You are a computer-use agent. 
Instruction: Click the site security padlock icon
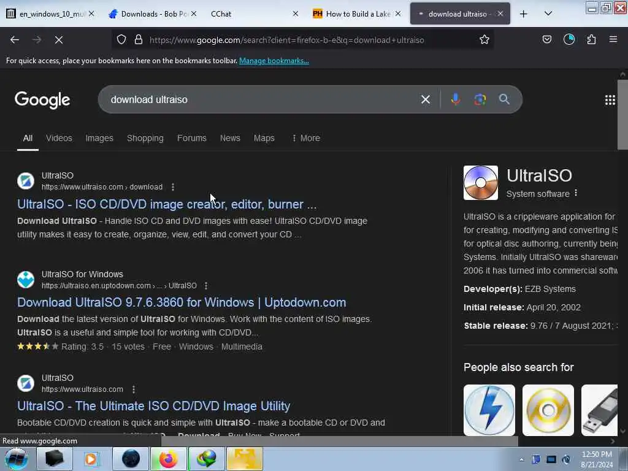[139, 39]
